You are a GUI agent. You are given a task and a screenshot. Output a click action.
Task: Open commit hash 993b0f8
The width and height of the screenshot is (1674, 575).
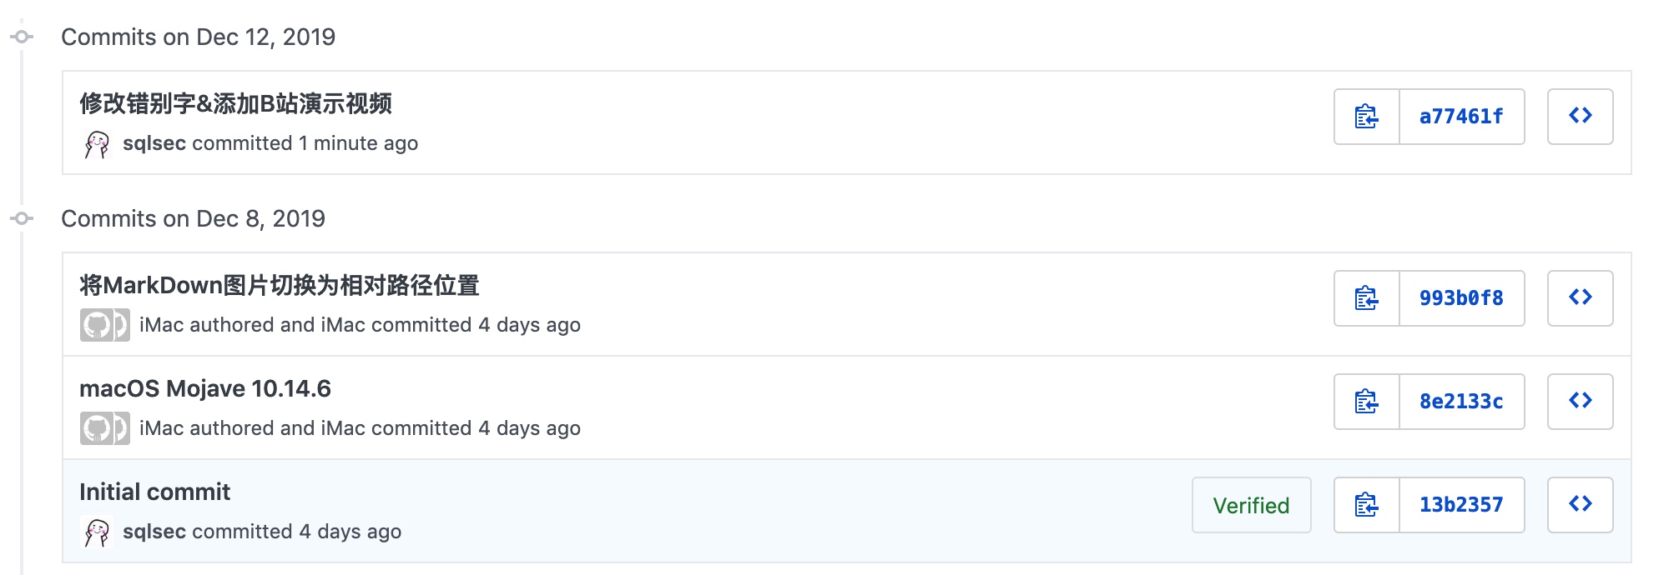tap(1462, 298)
